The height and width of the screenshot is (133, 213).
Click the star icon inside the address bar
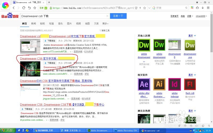pyautogui.click(x=145, y=8)
